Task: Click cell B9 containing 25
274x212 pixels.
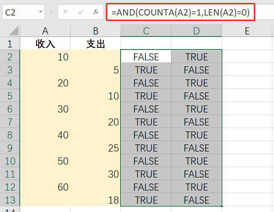Action: click(x=95, y=148)
